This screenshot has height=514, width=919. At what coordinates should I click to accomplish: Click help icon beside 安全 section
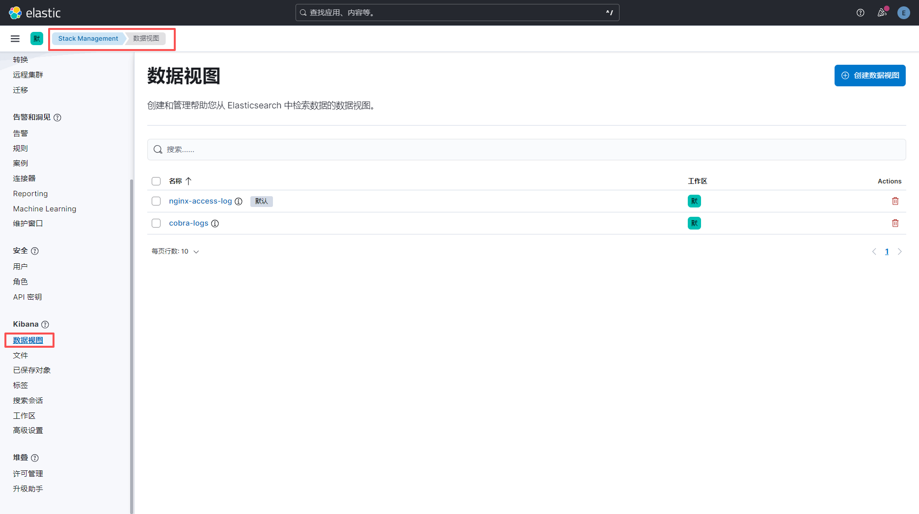(35, 251)
